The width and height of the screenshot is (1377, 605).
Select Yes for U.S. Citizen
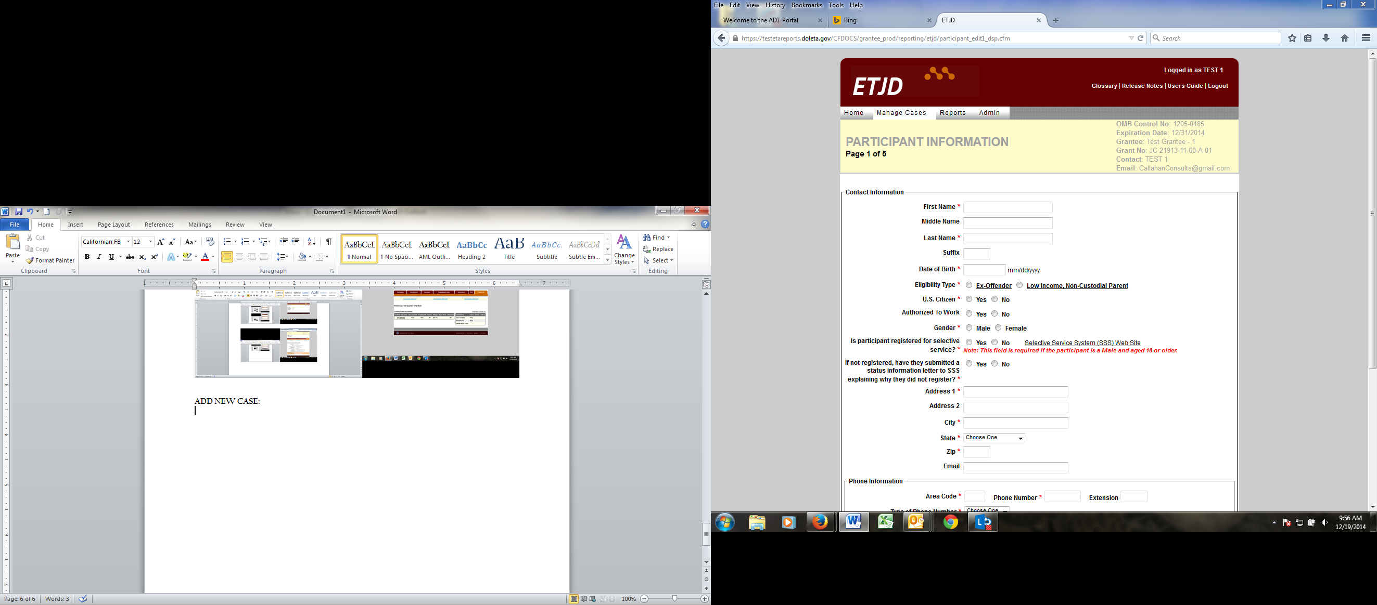coord(969,299)
